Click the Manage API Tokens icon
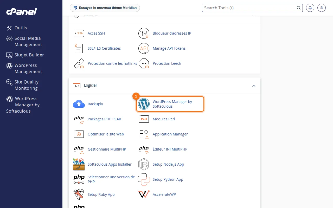Viewport: 333px width, 208px height. (144, 48)
